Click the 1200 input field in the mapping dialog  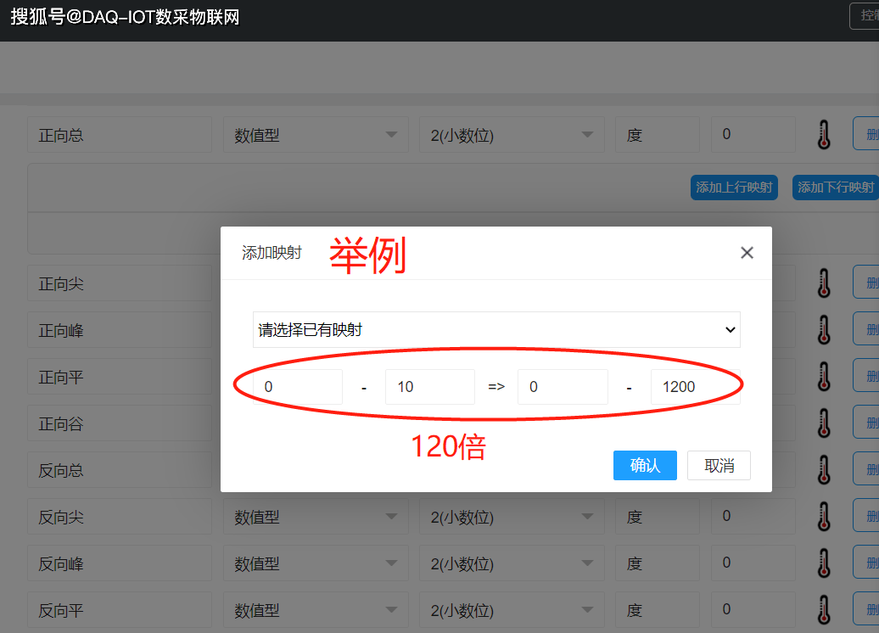696,386
